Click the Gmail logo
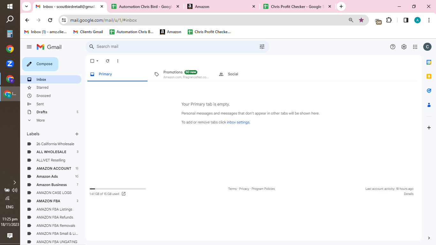Viewport: 436px width, 245px height. 49,47
